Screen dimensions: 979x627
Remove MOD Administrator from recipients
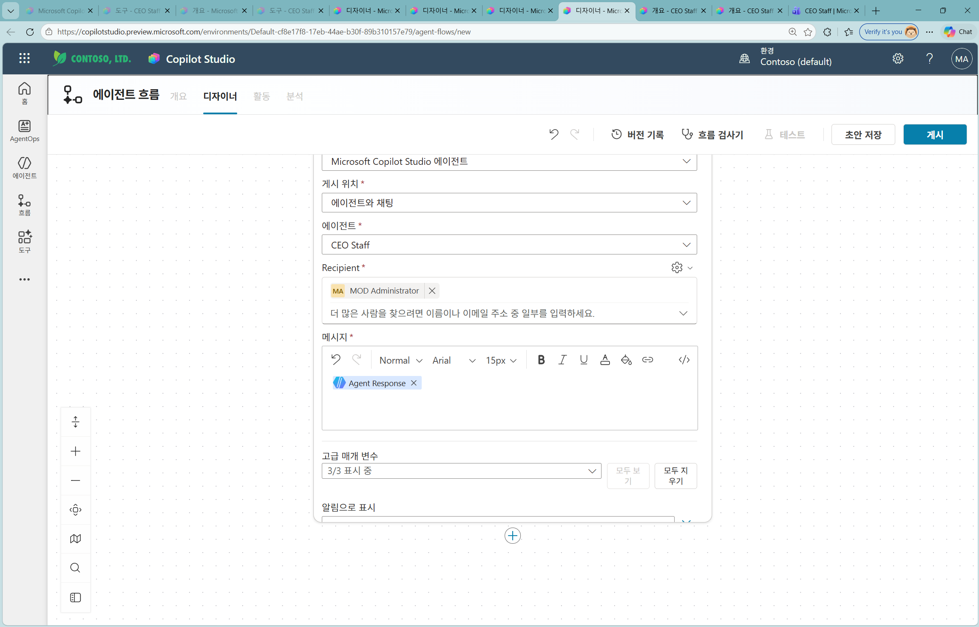tap(432, 291)
